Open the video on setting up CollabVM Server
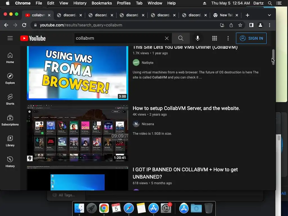This screenshot has height=216, width=288. [186, 108]
